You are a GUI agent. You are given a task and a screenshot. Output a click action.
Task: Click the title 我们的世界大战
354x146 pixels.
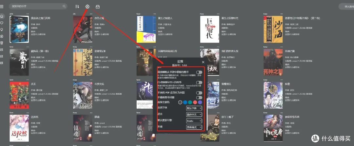230,51
